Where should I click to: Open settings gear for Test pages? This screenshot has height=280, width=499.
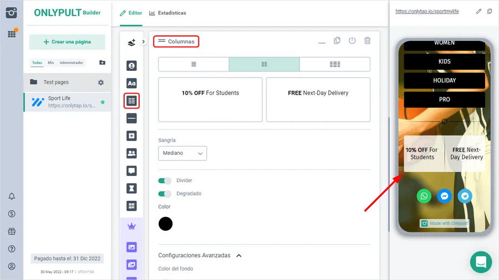101,82
